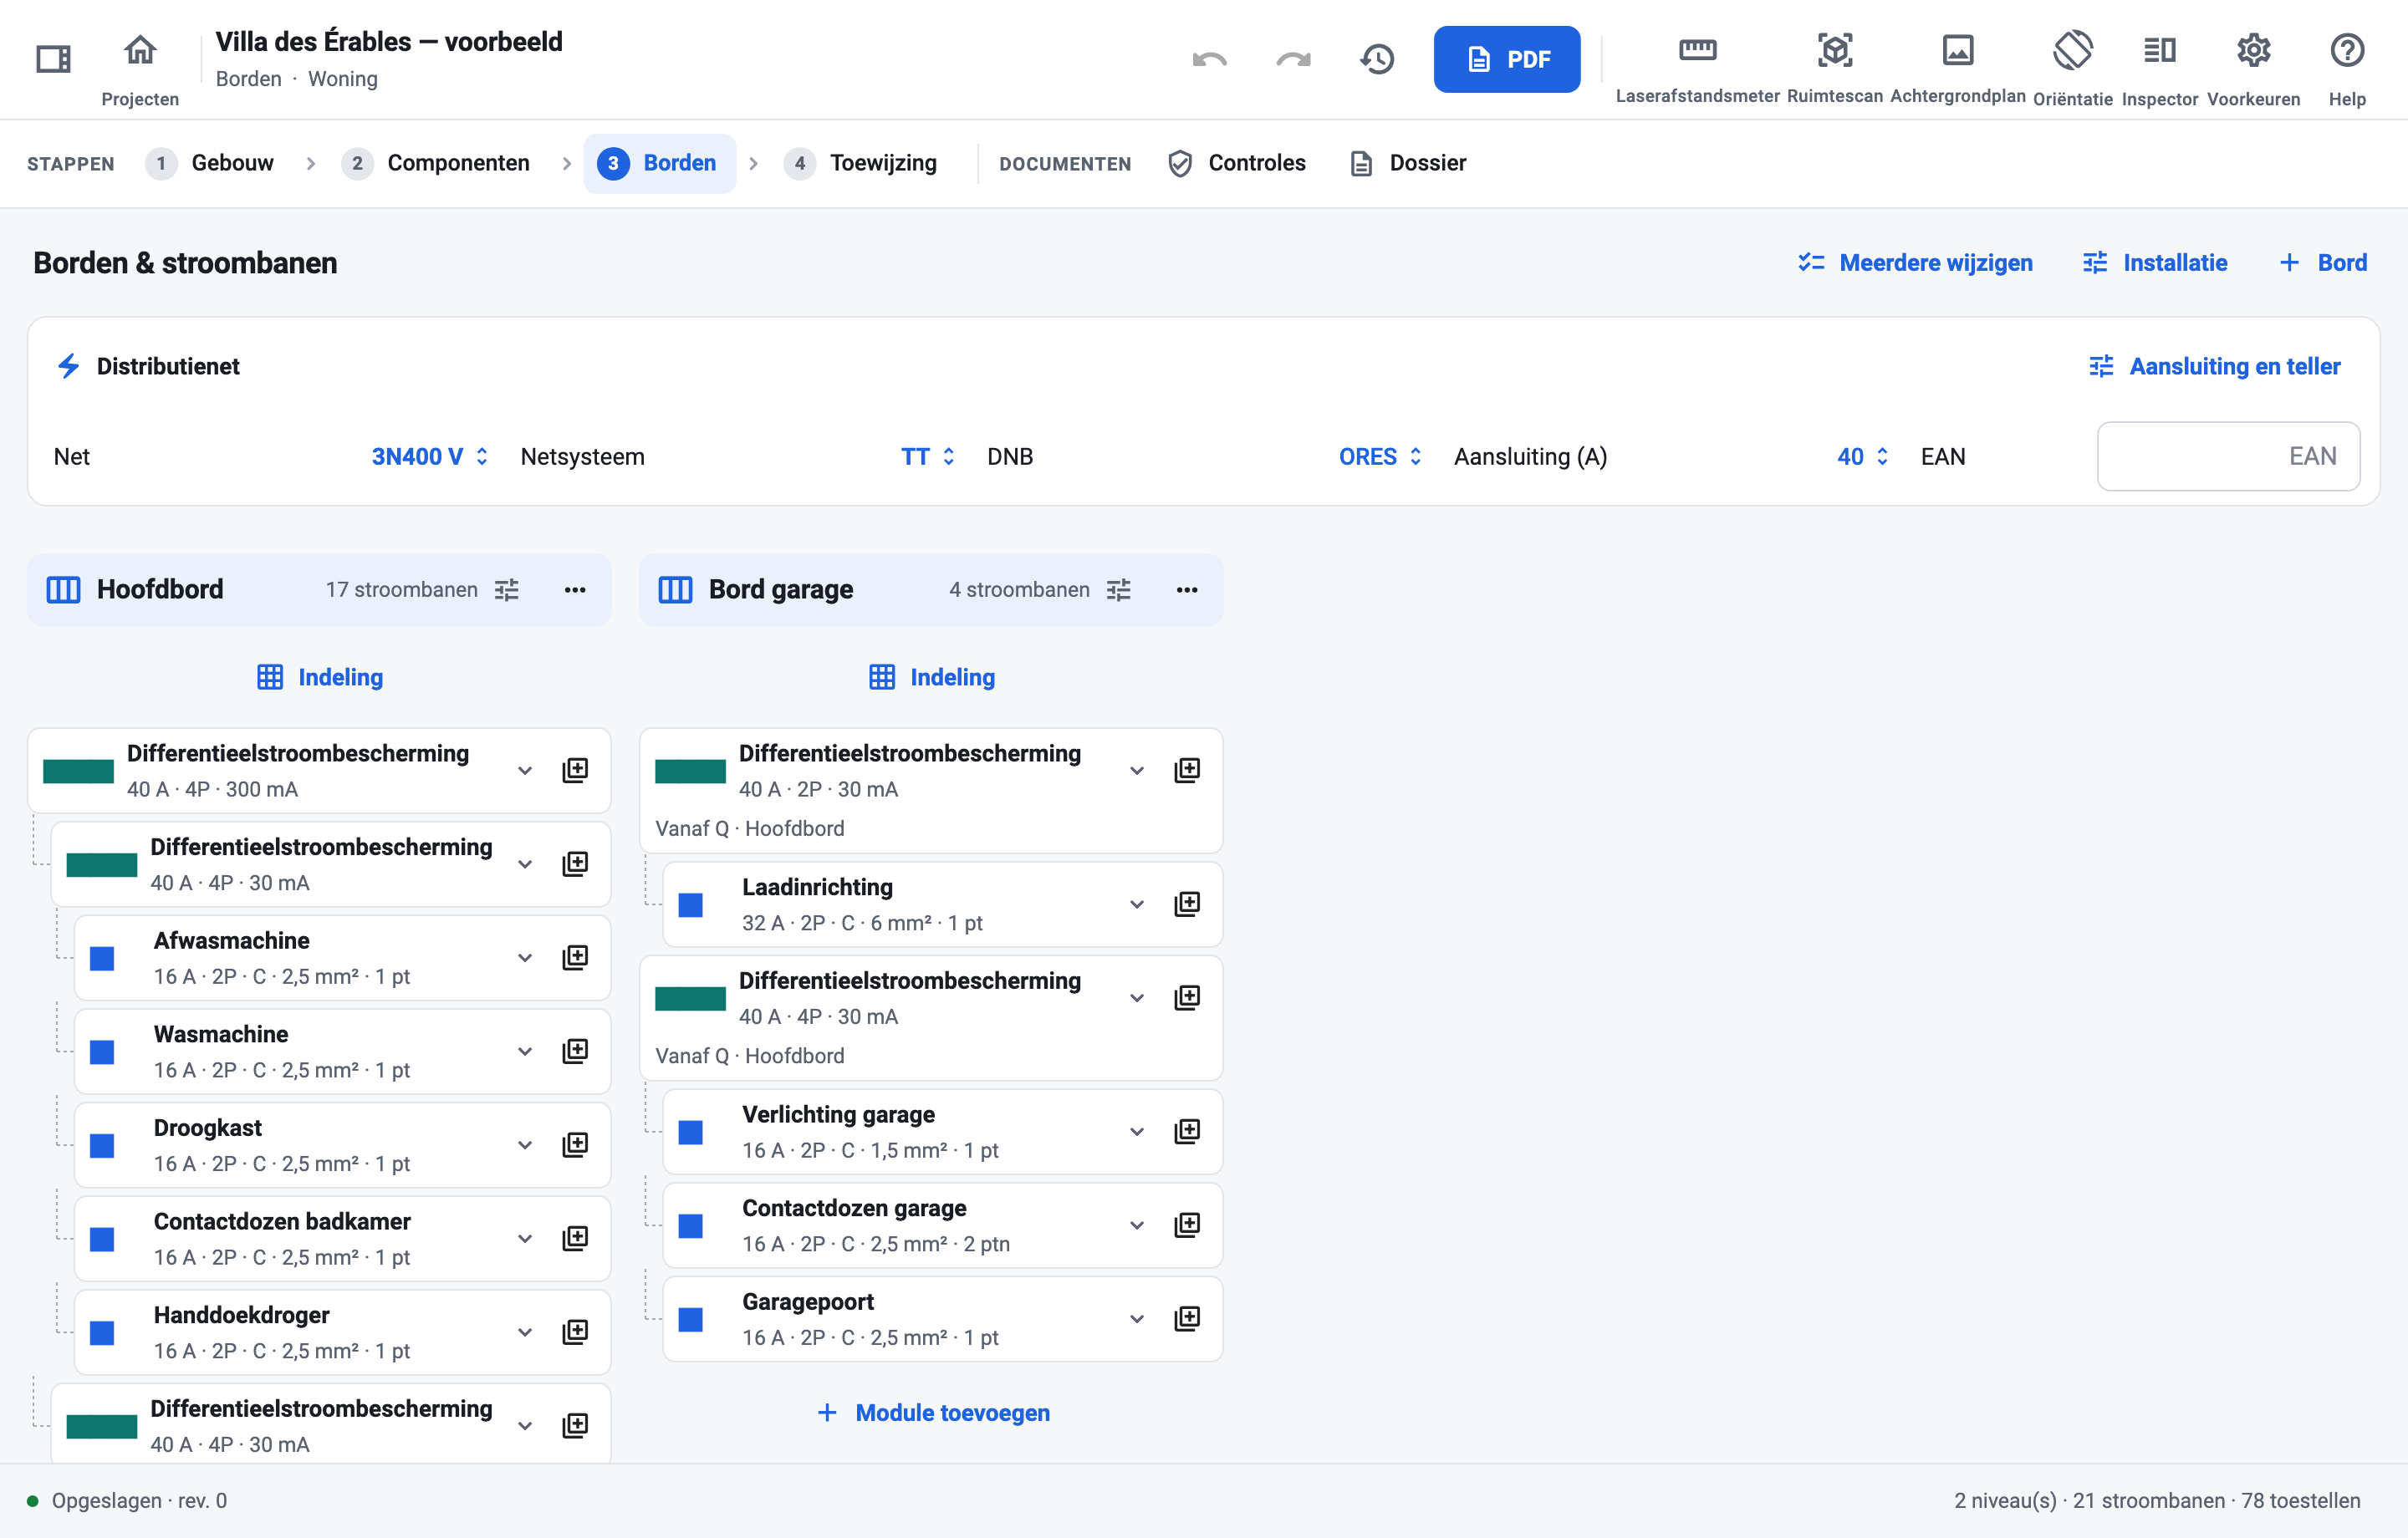Open the Dossier document tab
Viewport: 2408px width, 1538px height.
(1408, 163)
